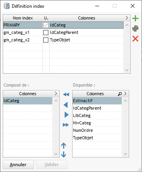Add a new index with green plus

(x=135, y=18)
